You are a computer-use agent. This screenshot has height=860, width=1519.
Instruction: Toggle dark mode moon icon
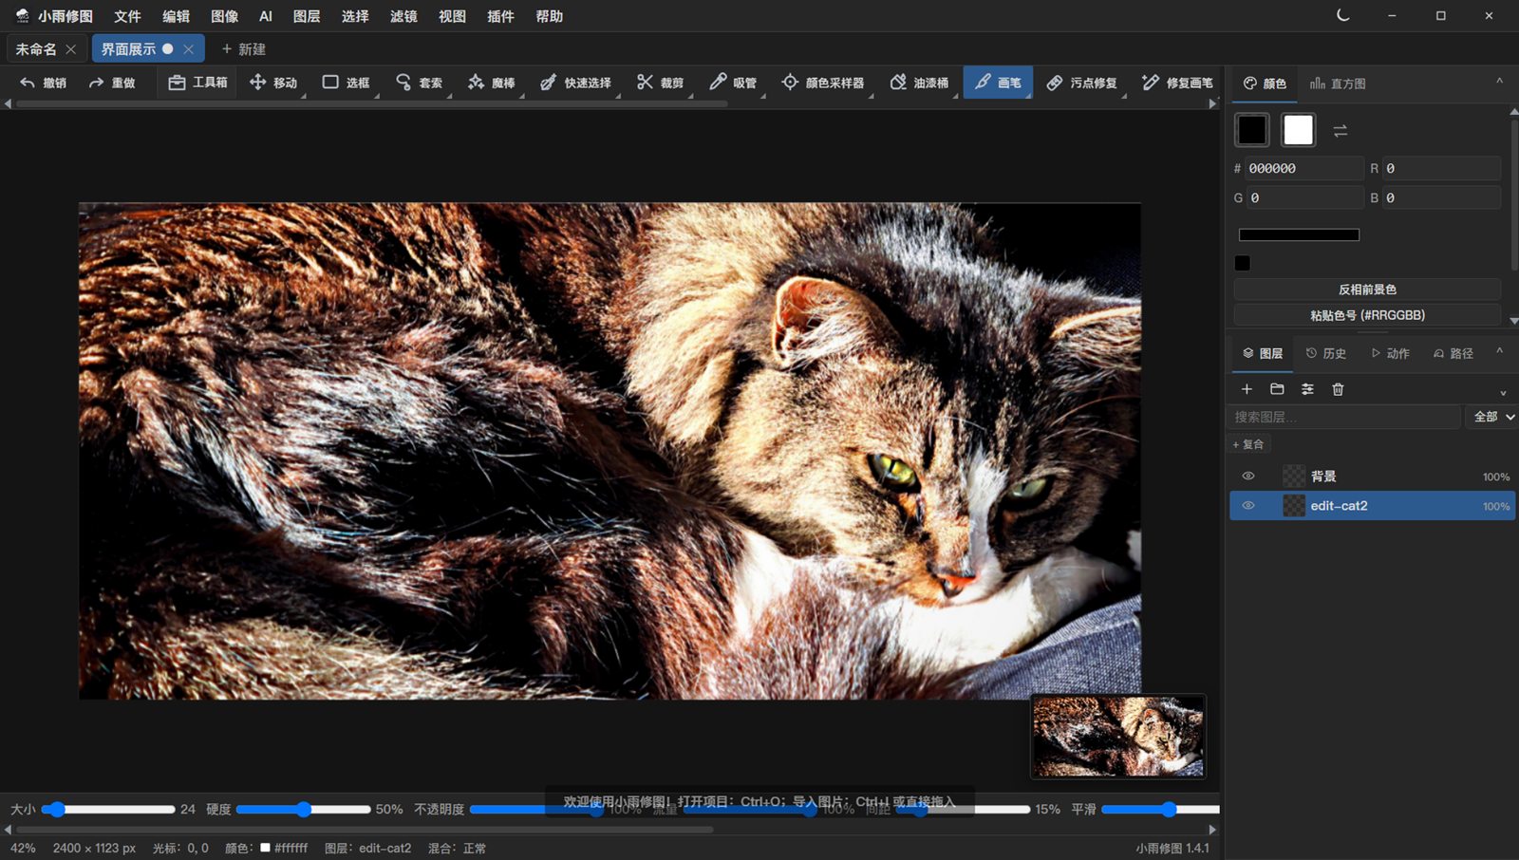click(x=1342, y=15)
